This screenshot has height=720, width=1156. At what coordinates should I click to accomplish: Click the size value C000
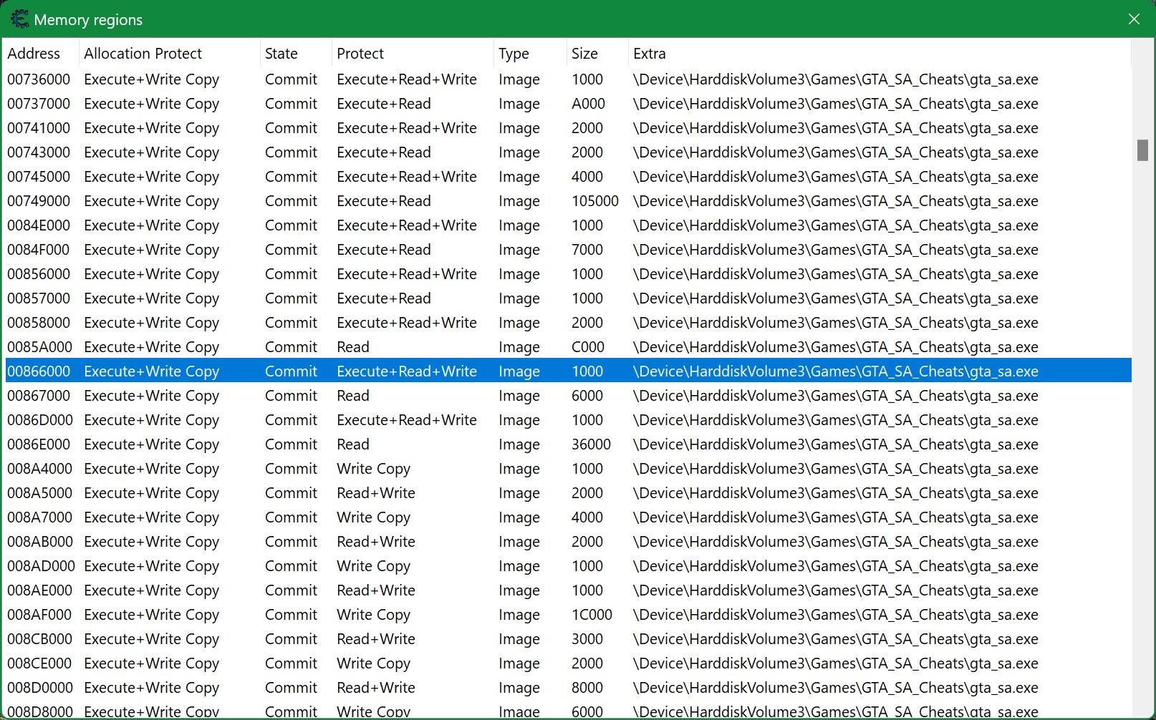[x=588, y=347]
